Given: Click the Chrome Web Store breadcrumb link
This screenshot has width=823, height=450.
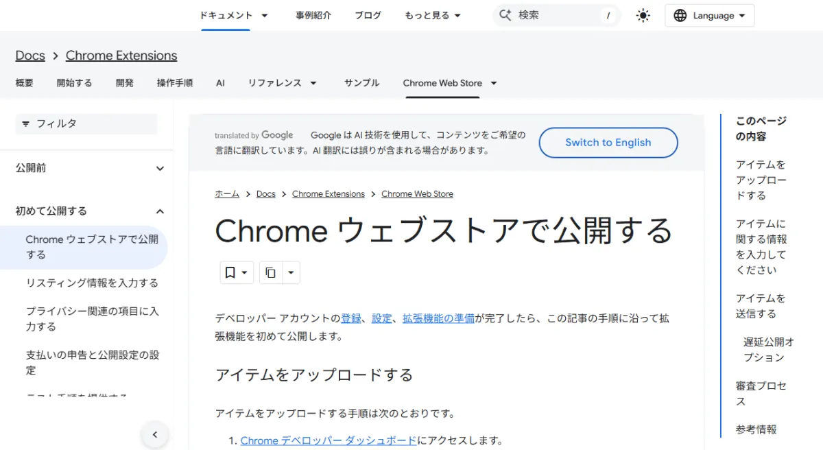Looking at the screenshot, I should coord(417,194).
